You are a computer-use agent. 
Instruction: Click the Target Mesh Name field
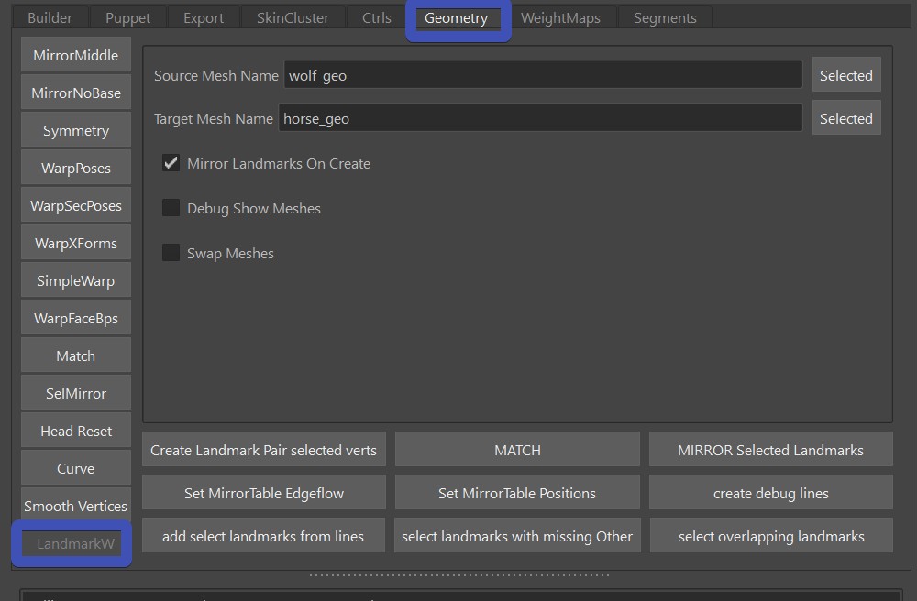pyautogui.click(x=540, y=118)
